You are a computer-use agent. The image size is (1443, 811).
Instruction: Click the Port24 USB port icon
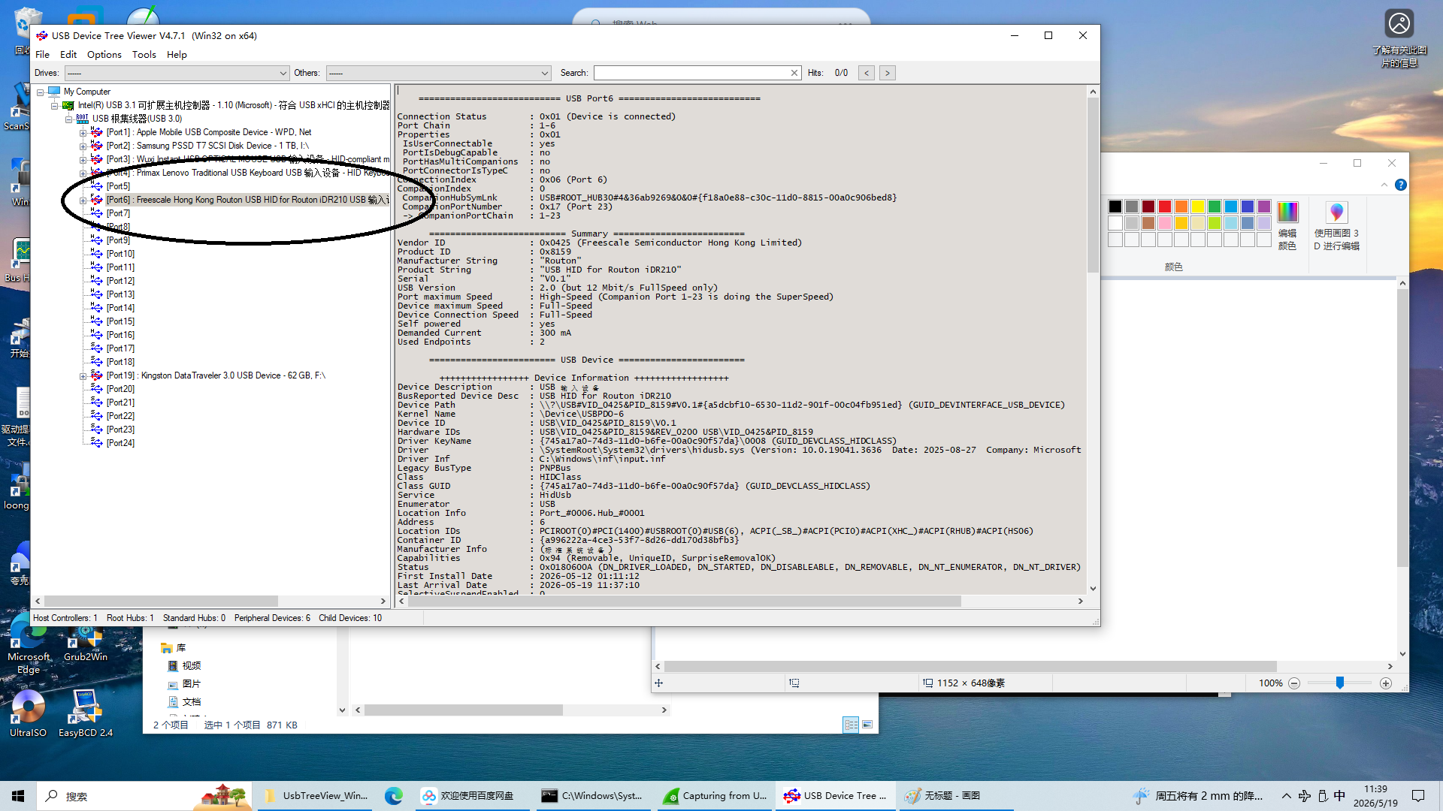pyautogui.click(x=97, y=443)
